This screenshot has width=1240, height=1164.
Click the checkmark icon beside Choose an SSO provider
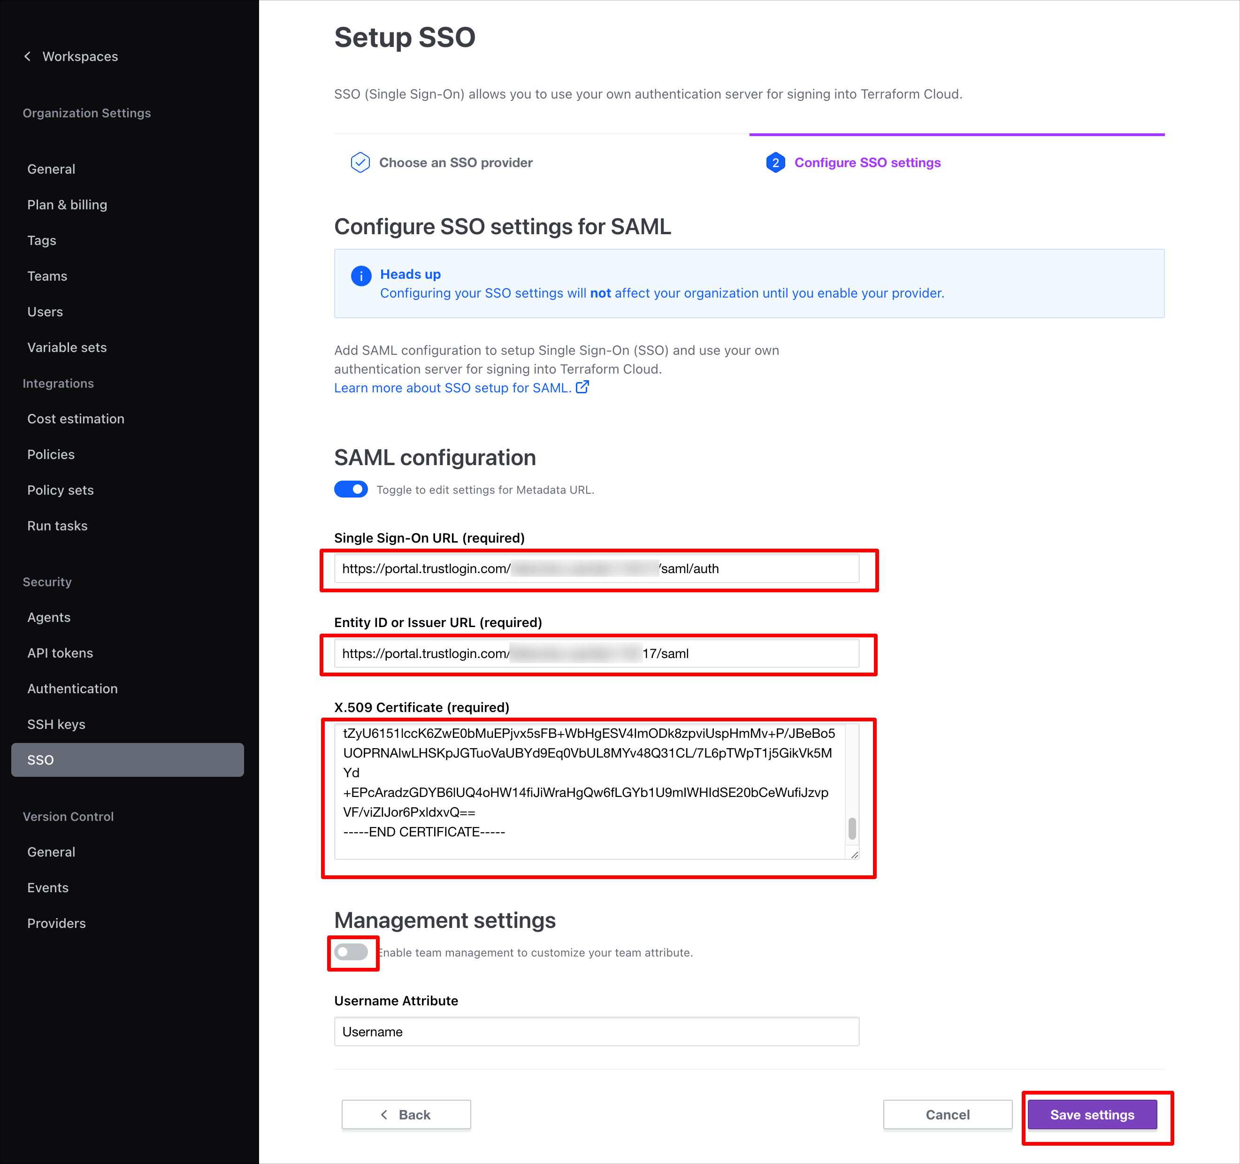point(360,162)
